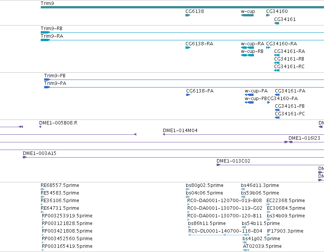Click the CG34161-PA protein glyph
324x252 pixels.
[277, 95]
